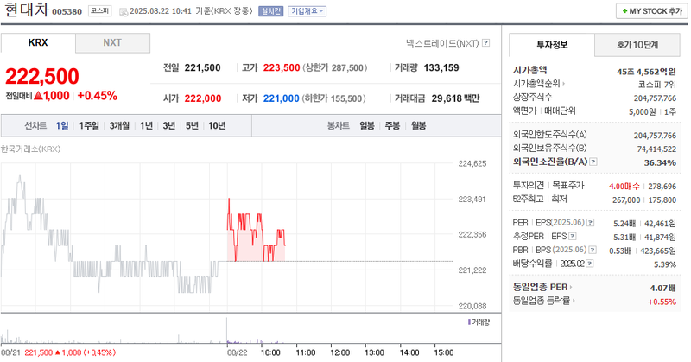Click the calendar icon before the 2025.08.22 timestamp
This screenshot has height=362, width=691.
124,11
